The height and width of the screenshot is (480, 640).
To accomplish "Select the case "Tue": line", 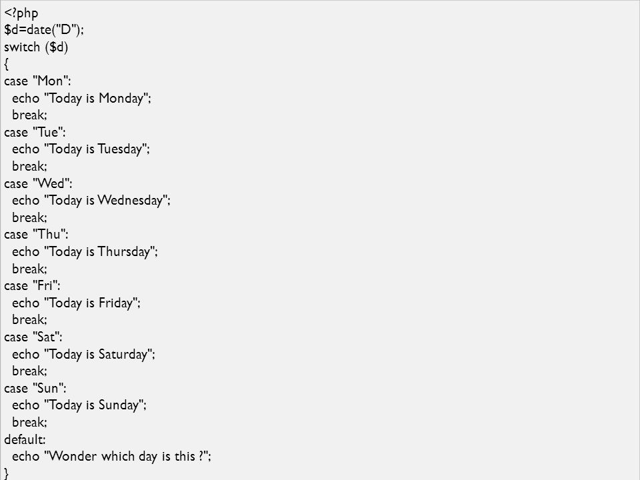I will 35,132.
